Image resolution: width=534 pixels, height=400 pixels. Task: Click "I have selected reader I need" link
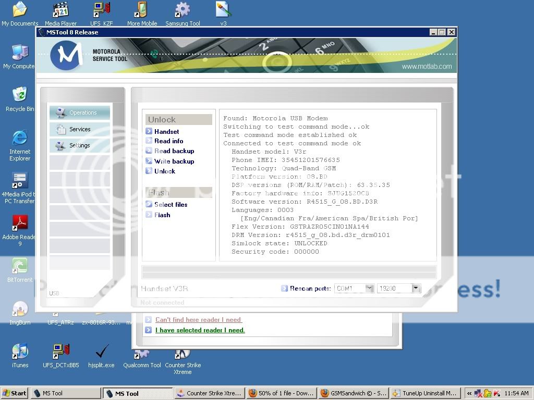[x=200, y=330]
